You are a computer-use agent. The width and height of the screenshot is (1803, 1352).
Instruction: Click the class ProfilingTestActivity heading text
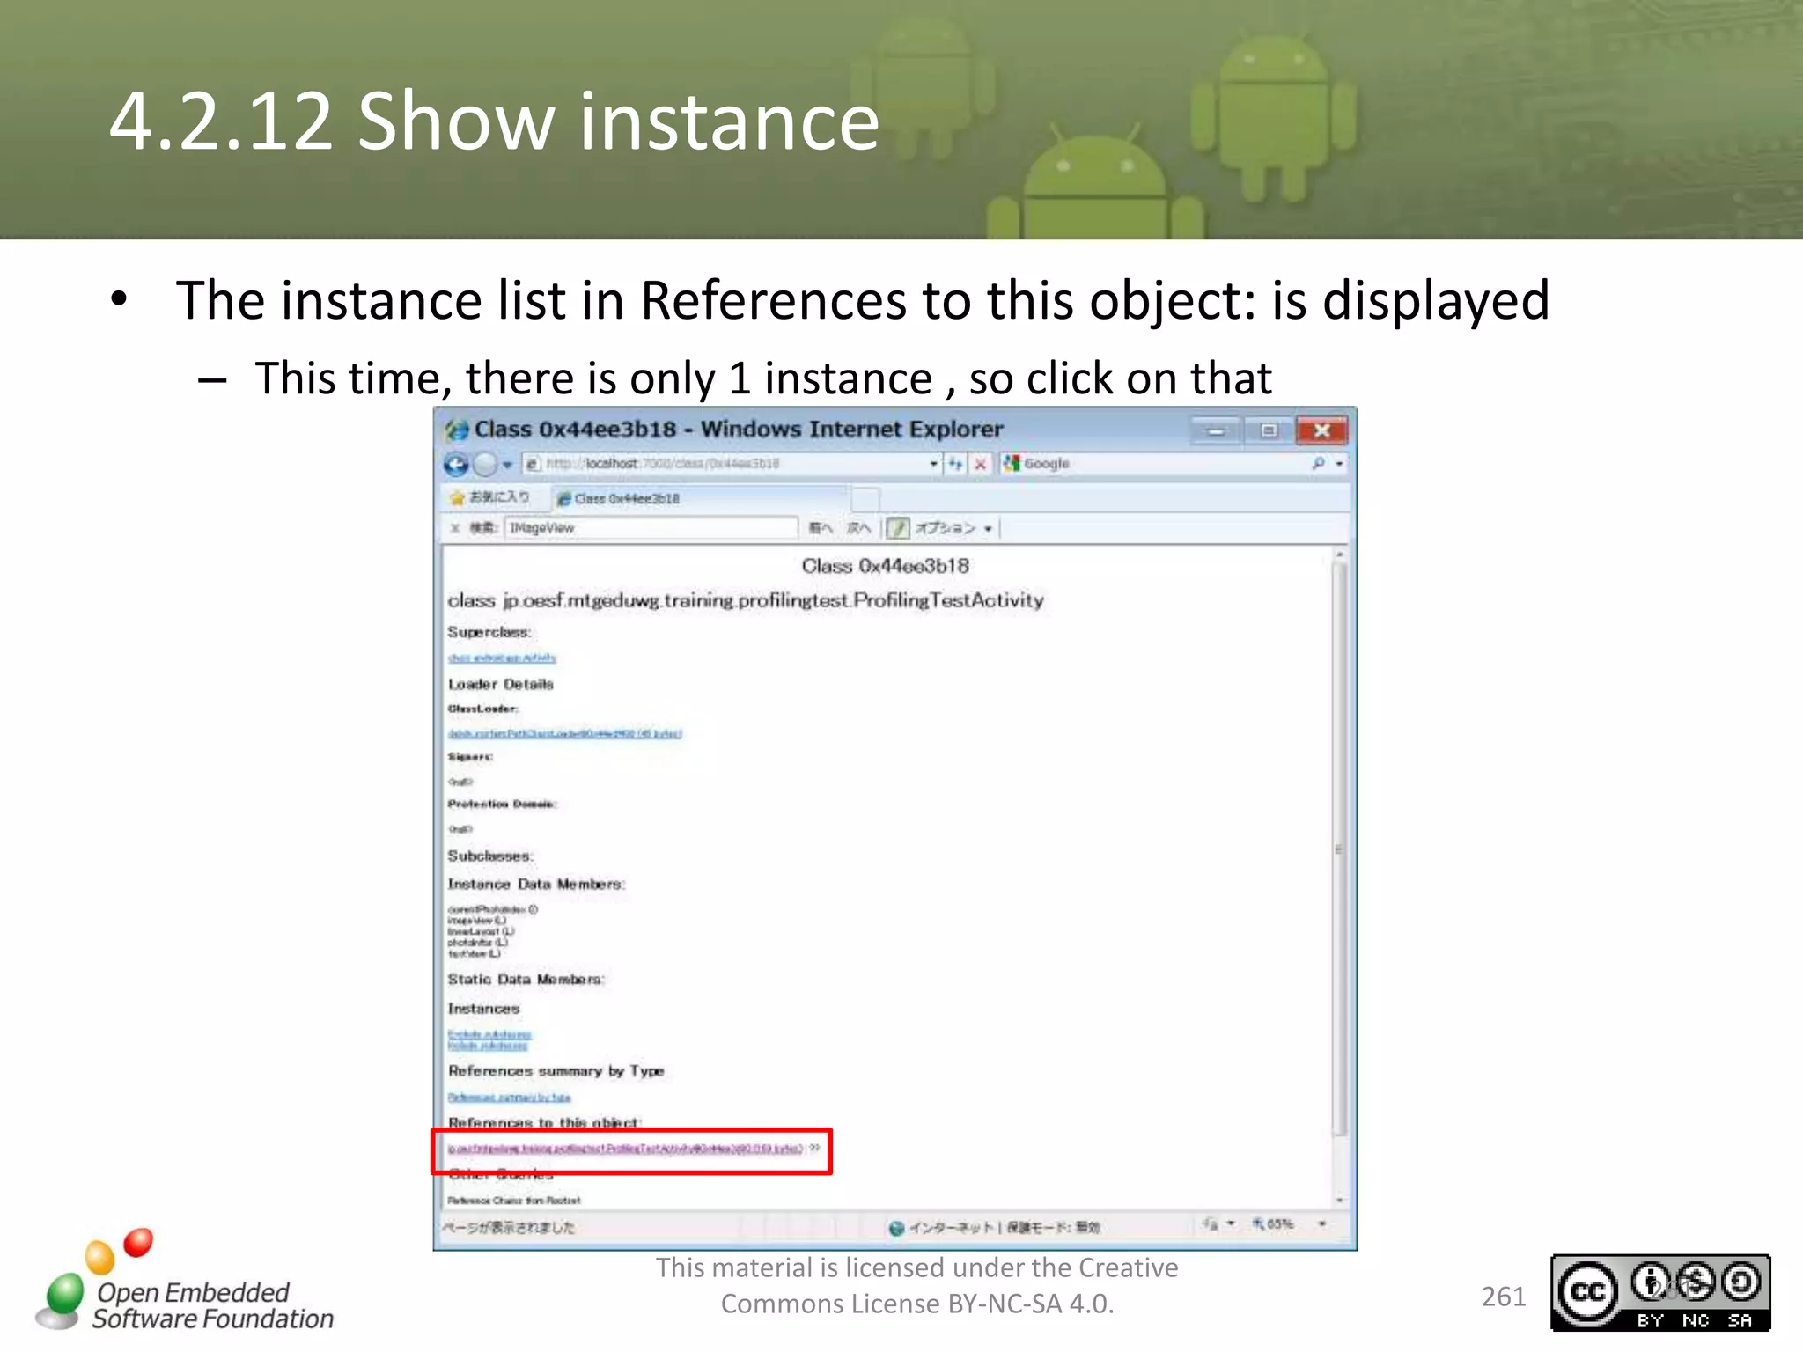click(x=746, y=600)
